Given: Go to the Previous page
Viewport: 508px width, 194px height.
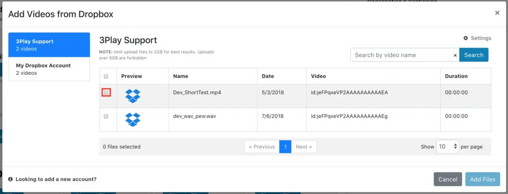Looking at the screenshot, I should tap(262, 146).
